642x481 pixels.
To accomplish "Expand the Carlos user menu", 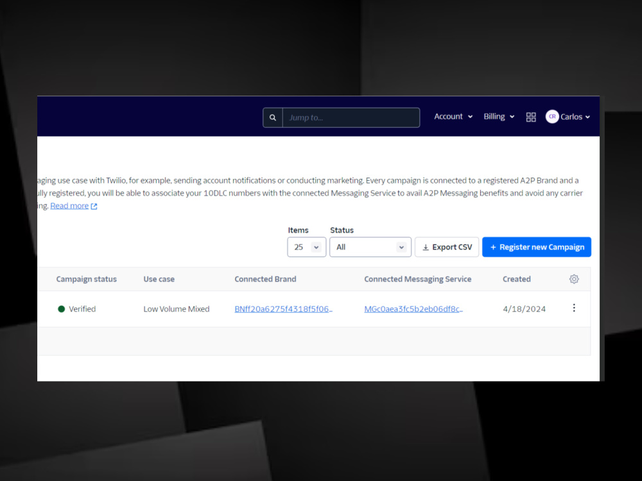I will tap(575, 117).
